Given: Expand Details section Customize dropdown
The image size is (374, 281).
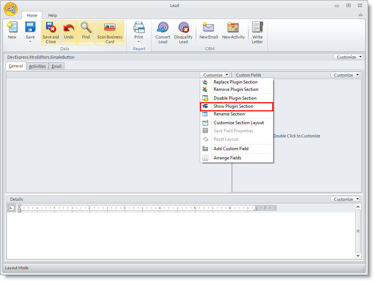Looking at the screenshot, I should coord(345,199).
